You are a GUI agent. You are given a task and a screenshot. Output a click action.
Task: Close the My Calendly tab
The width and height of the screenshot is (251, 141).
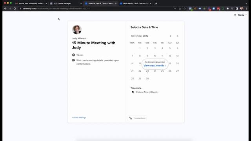[x=151, y=4]
